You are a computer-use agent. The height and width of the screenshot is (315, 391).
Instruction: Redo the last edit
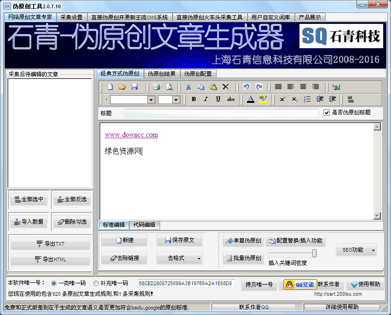coord(259,87)
